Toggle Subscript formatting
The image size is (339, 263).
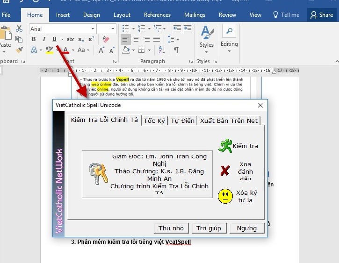(x=81, y=39)
